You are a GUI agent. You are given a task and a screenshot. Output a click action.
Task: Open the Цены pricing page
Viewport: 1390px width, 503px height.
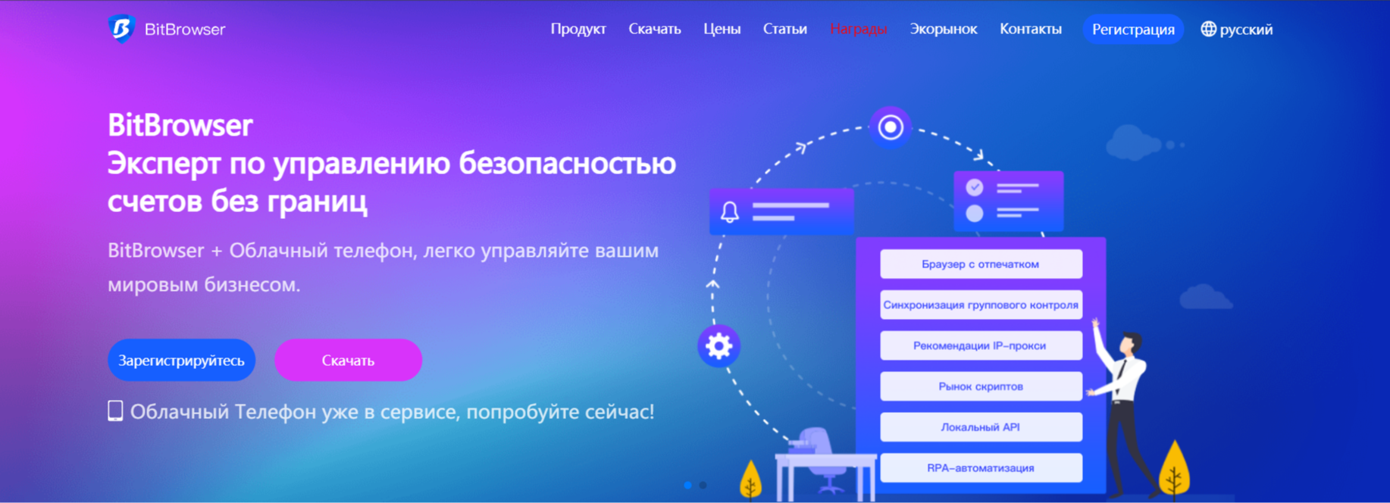(722, 29)
